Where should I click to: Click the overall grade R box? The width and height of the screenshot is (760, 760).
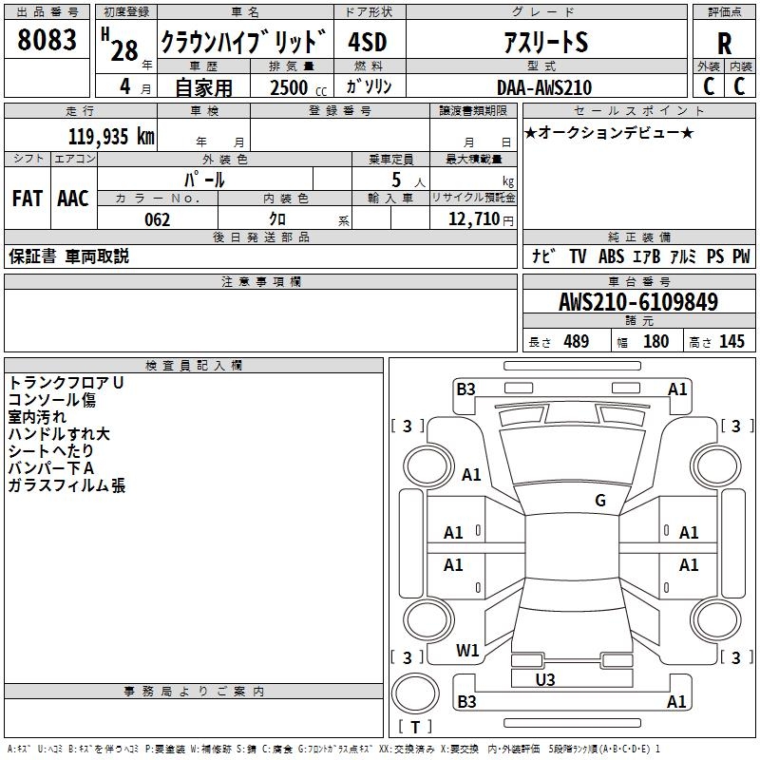coord(724,43)
